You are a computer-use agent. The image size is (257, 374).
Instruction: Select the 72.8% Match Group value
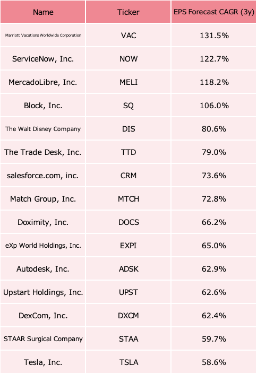214,199
